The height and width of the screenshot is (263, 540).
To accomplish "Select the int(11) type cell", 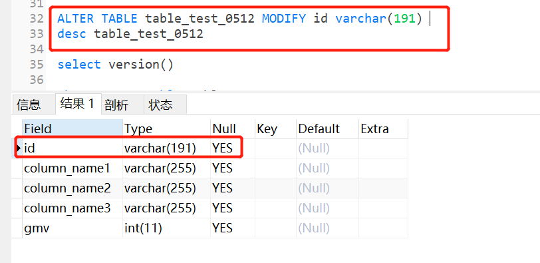I will pos(166,228).
